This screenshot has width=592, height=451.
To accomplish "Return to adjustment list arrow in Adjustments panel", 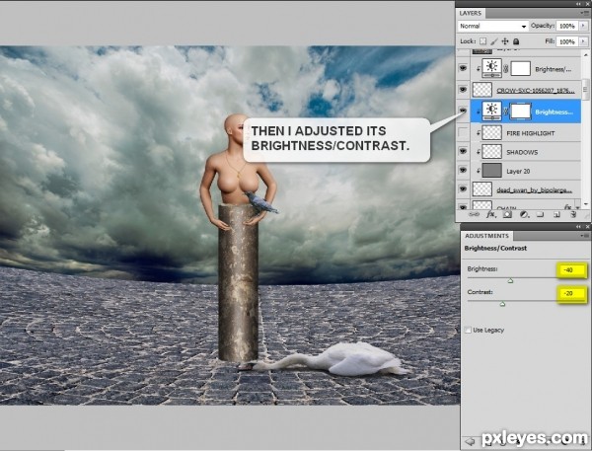I will click(x=470, y=441).
